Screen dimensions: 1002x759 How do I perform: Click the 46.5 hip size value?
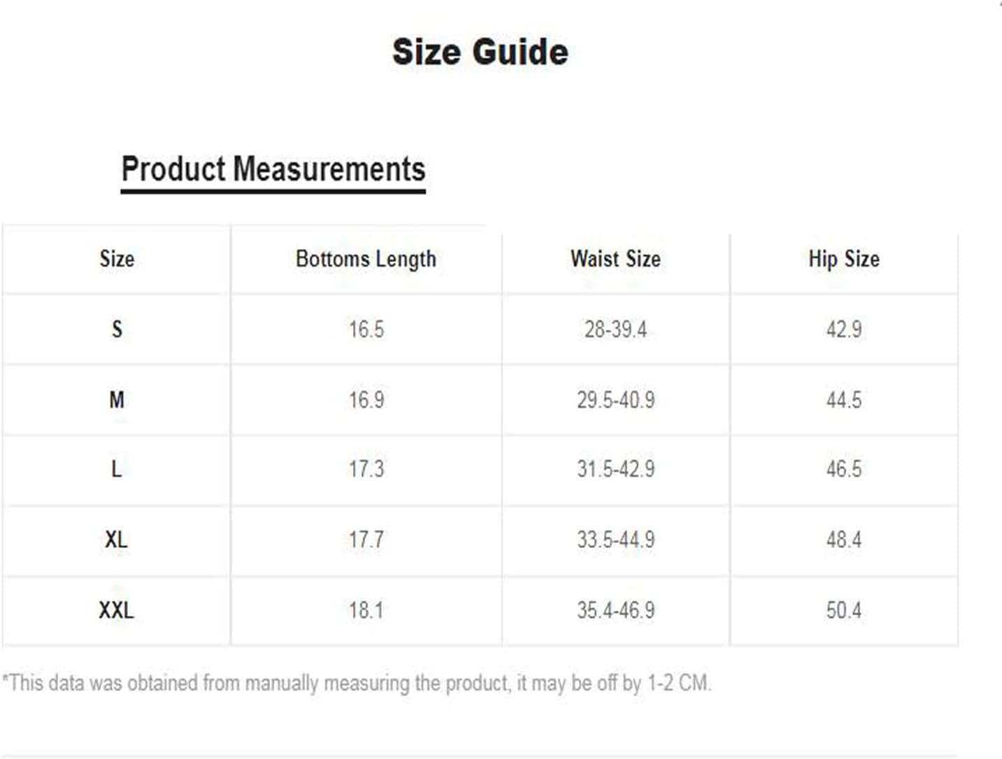(844, 469)
